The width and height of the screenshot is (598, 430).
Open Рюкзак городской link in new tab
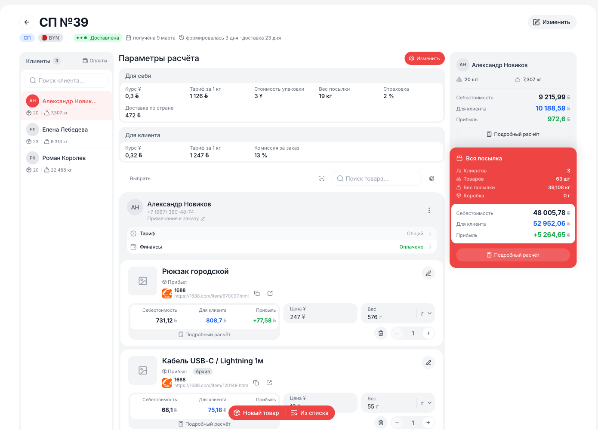[x=270, y=293]
